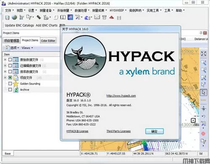The image size is (210, 164).
Task: Click the Zoom In magnifier on map toolbar
Action: 203,62
